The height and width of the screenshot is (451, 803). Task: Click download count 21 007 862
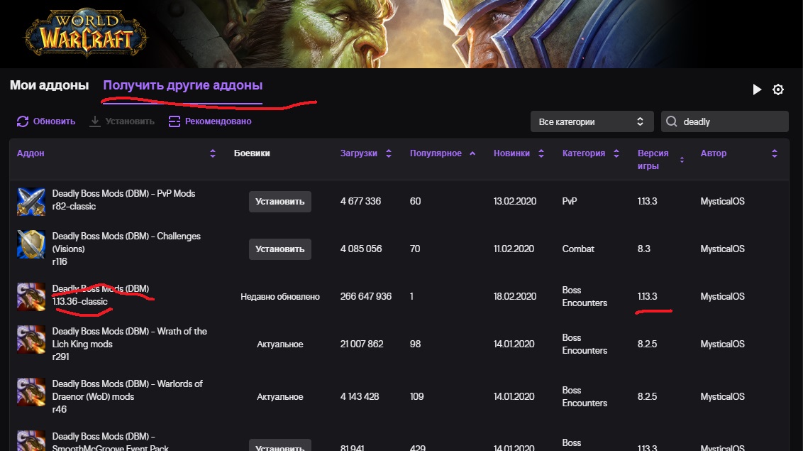362,344
